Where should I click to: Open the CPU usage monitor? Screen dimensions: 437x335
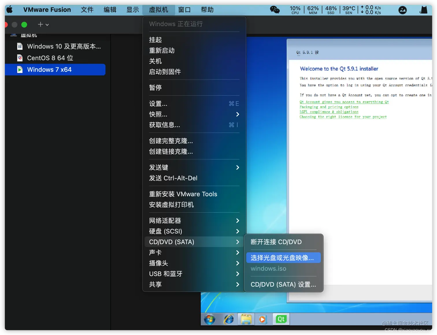(295, 10)
